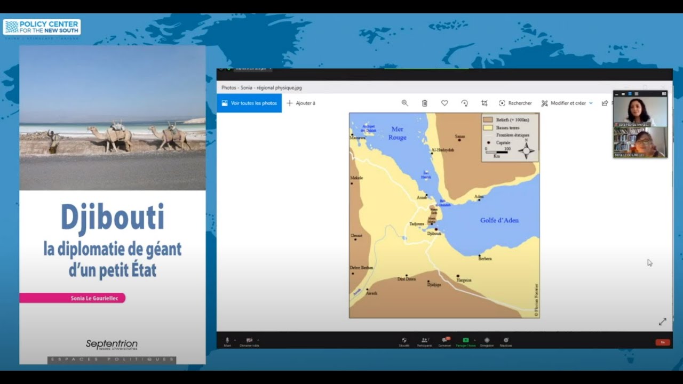Open Sécurité shield icon in Zoom

coord(404,341)
